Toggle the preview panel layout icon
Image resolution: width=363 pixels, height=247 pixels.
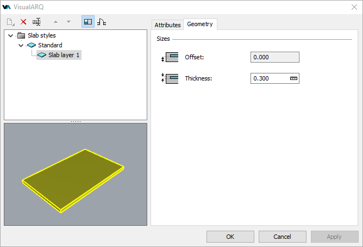pos(88,22)
